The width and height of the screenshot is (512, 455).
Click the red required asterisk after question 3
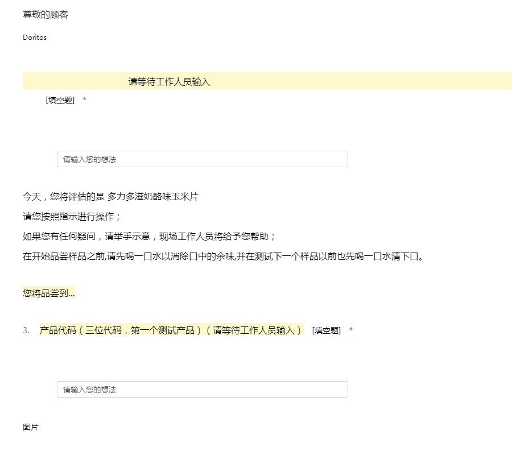point(351,330)
